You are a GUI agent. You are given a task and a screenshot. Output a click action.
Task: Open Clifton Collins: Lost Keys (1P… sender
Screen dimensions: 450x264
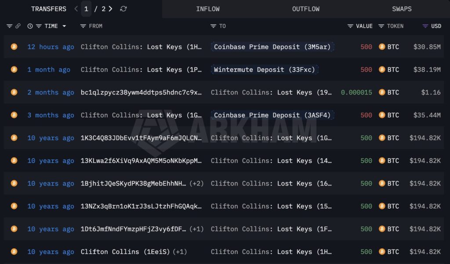pos(141,70)
